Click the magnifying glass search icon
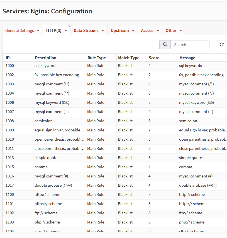227x238 pixels. (165, 44)
